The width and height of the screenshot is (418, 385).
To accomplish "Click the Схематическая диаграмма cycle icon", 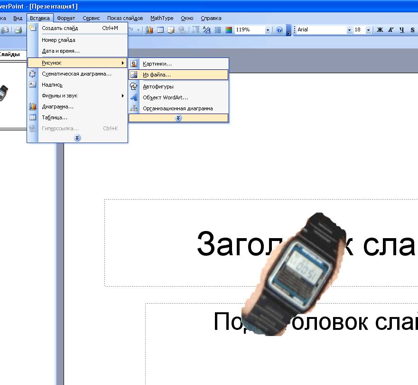I will (32, 74).
